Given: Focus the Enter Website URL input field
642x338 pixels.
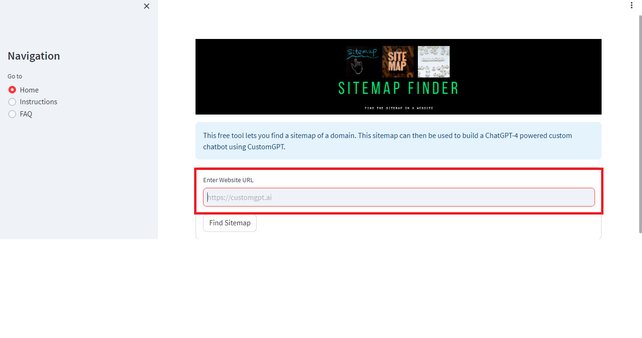Looking at the screenshot, I should click(x=399, y=197).
